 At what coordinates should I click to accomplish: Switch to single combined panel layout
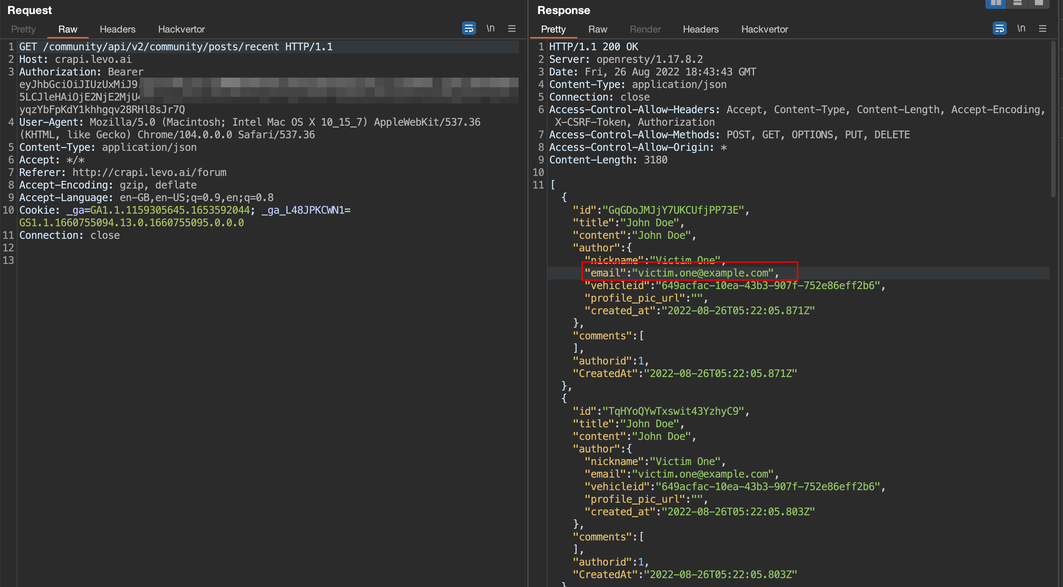(x=1039, y=3)
